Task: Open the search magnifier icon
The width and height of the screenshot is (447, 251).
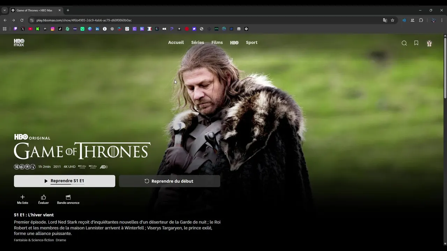Action: point(404,43)
